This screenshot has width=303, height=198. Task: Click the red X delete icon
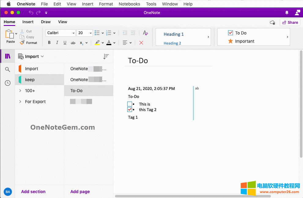point(141,43)
